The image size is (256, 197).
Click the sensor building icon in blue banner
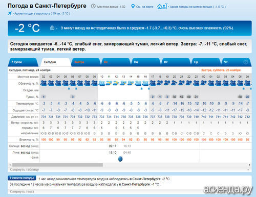pyautogui.click(x=52, y=28)
